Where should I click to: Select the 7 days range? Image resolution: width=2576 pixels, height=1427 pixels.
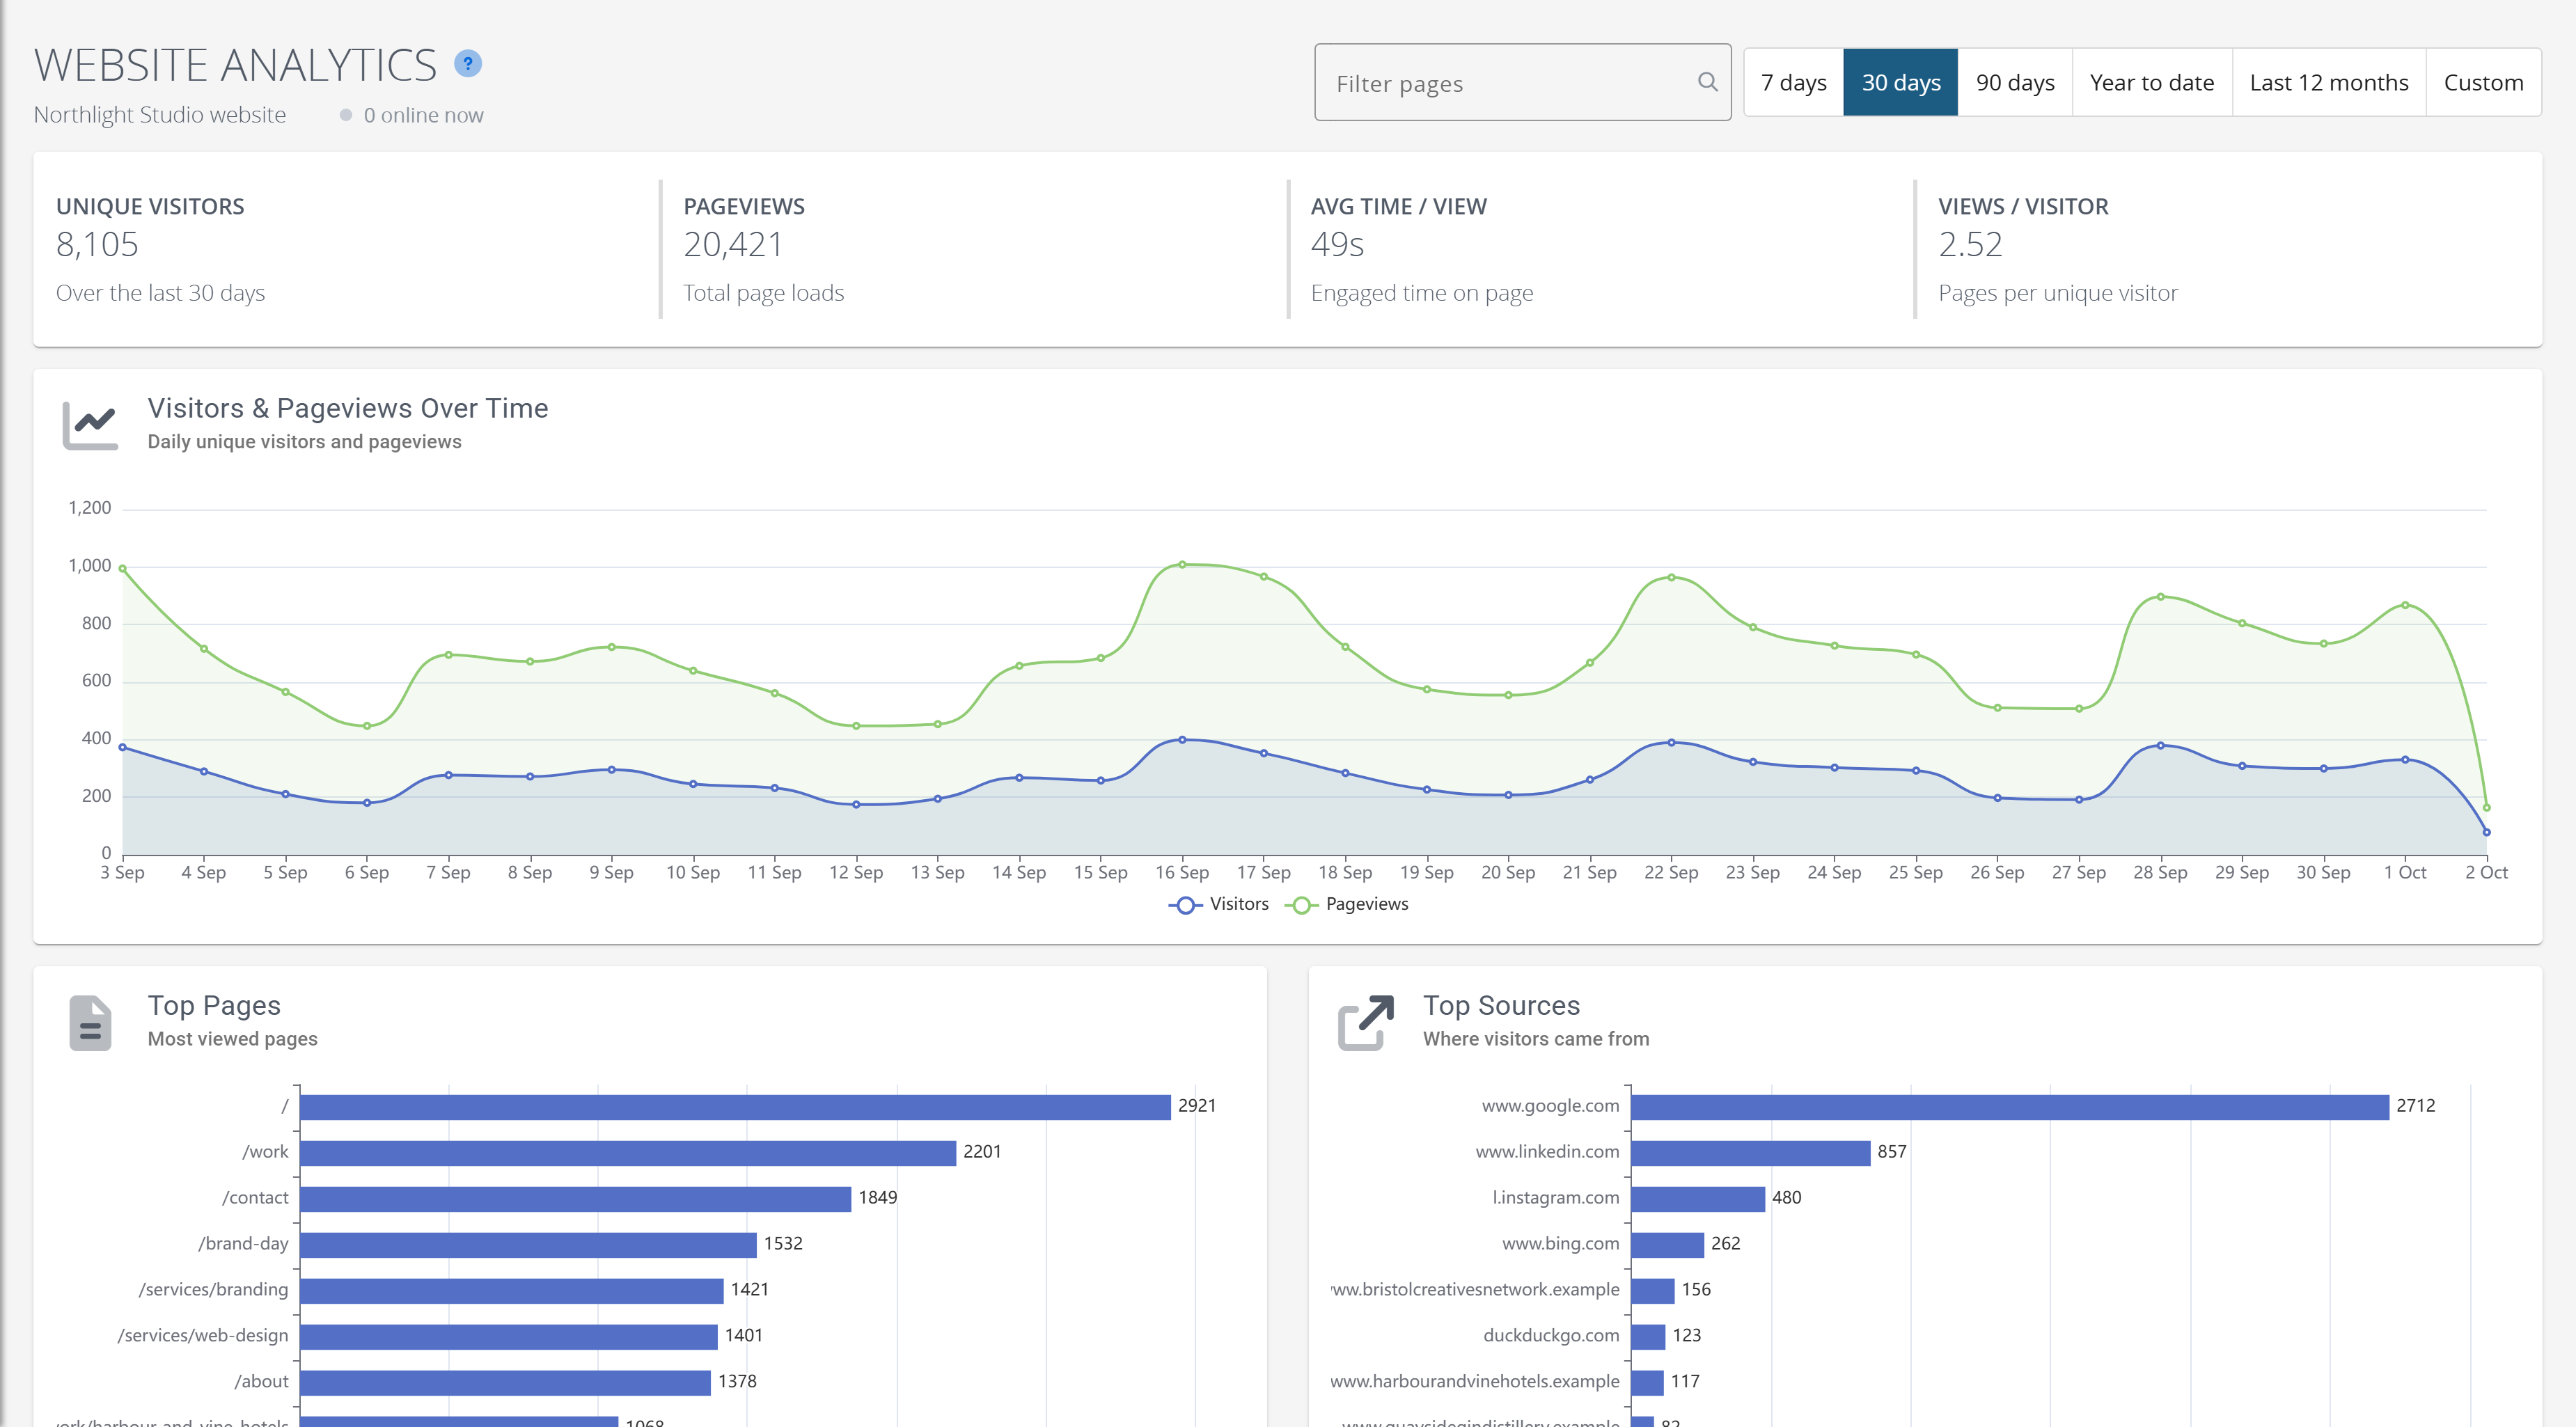[1794, 82]
